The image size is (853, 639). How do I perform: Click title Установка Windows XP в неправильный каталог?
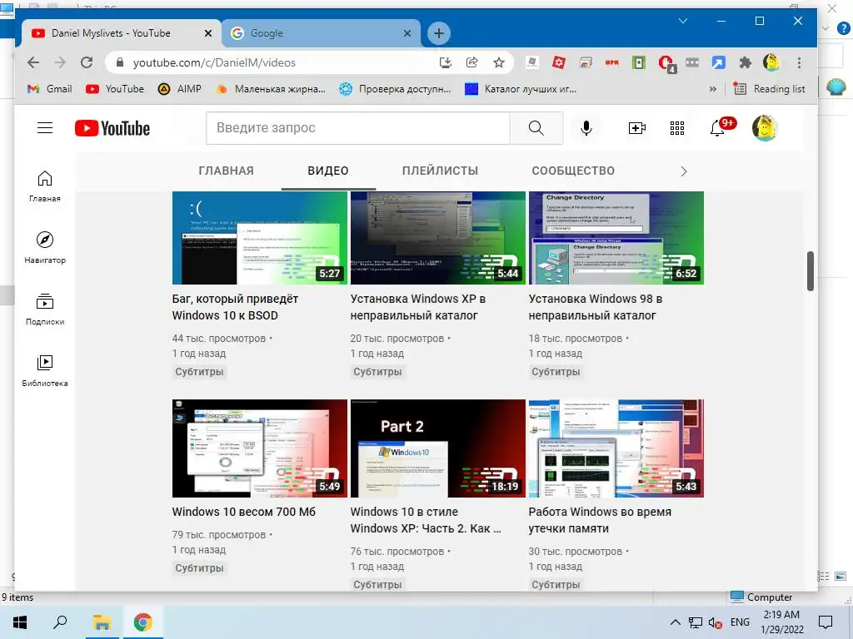coord(418,307)
